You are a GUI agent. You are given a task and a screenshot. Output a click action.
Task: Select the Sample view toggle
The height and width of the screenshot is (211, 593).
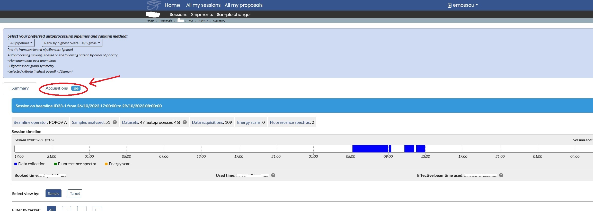(53, 194)
